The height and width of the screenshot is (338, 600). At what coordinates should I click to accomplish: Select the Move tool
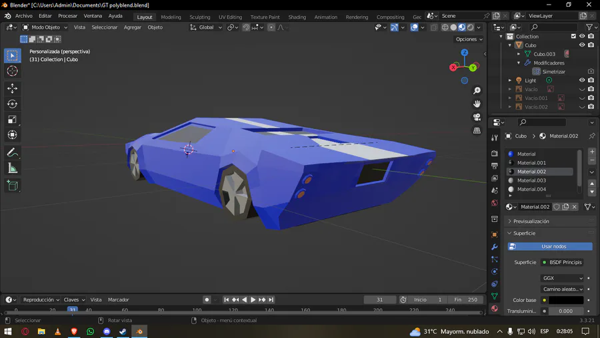tap(12, 88)
